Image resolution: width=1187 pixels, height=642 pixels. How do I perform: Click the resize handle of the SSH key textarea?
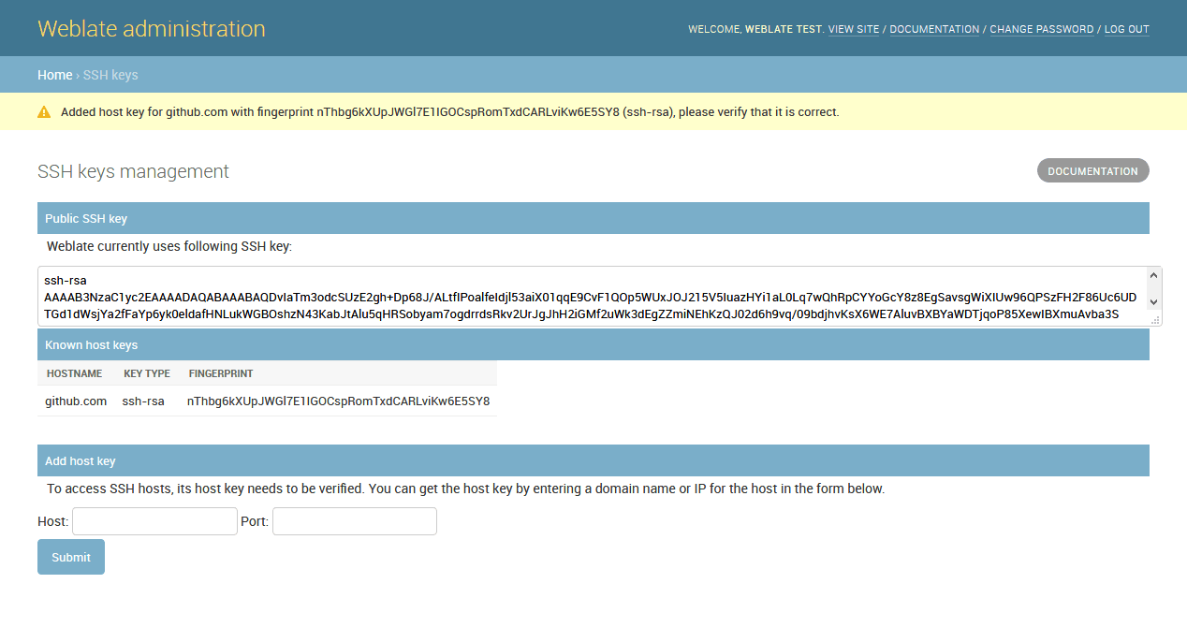1154,319
